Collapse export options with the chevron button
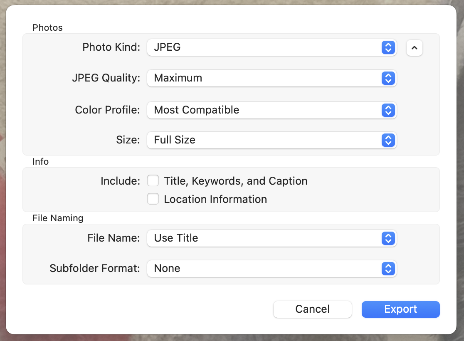This screenshot has width=464, height=341. pos(414,48)
